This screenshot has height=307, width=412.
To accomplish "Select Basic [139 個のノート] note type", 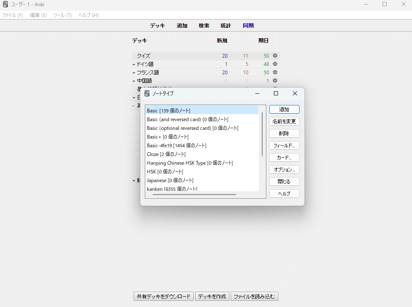I will 202,111.
